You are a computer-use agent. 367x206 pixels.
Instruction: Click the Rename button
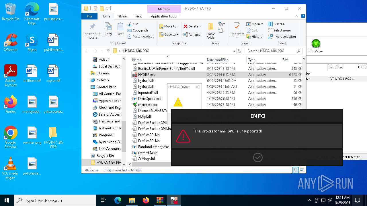coord(192,35)
